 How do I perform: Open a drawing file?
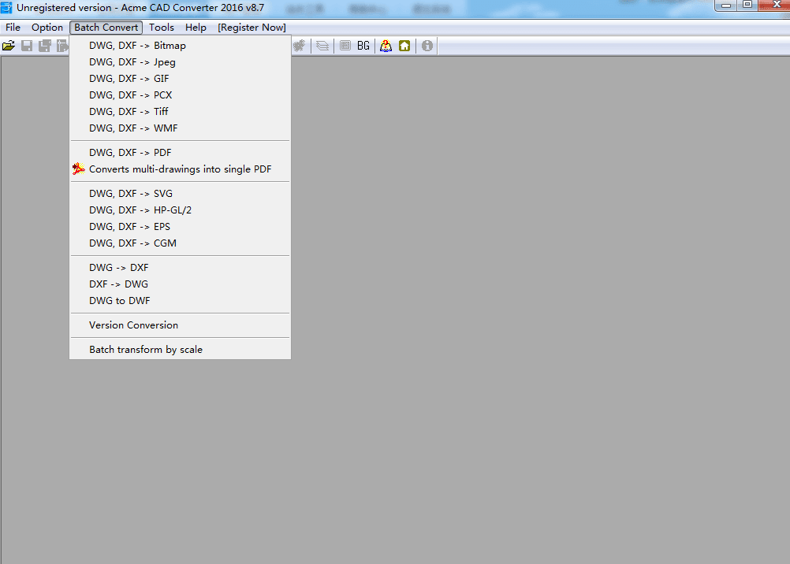(x=9, y=45)
